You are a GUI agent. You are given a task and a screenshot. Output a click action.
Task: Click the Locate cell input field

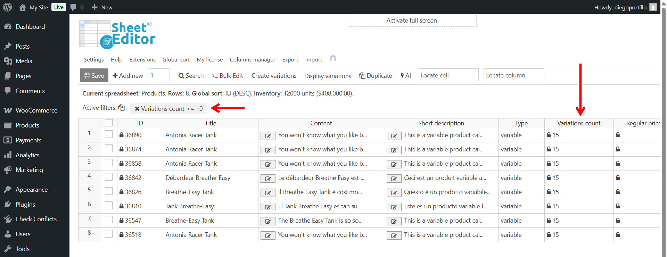click(448, 75)
